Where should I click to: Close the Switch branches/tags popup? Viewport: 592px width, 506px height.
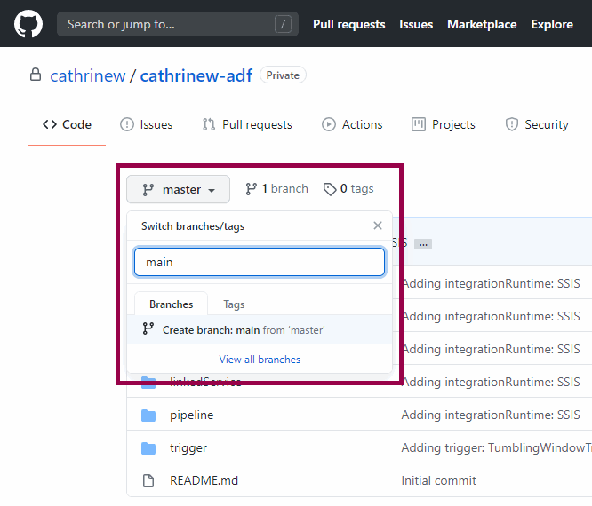378,225
